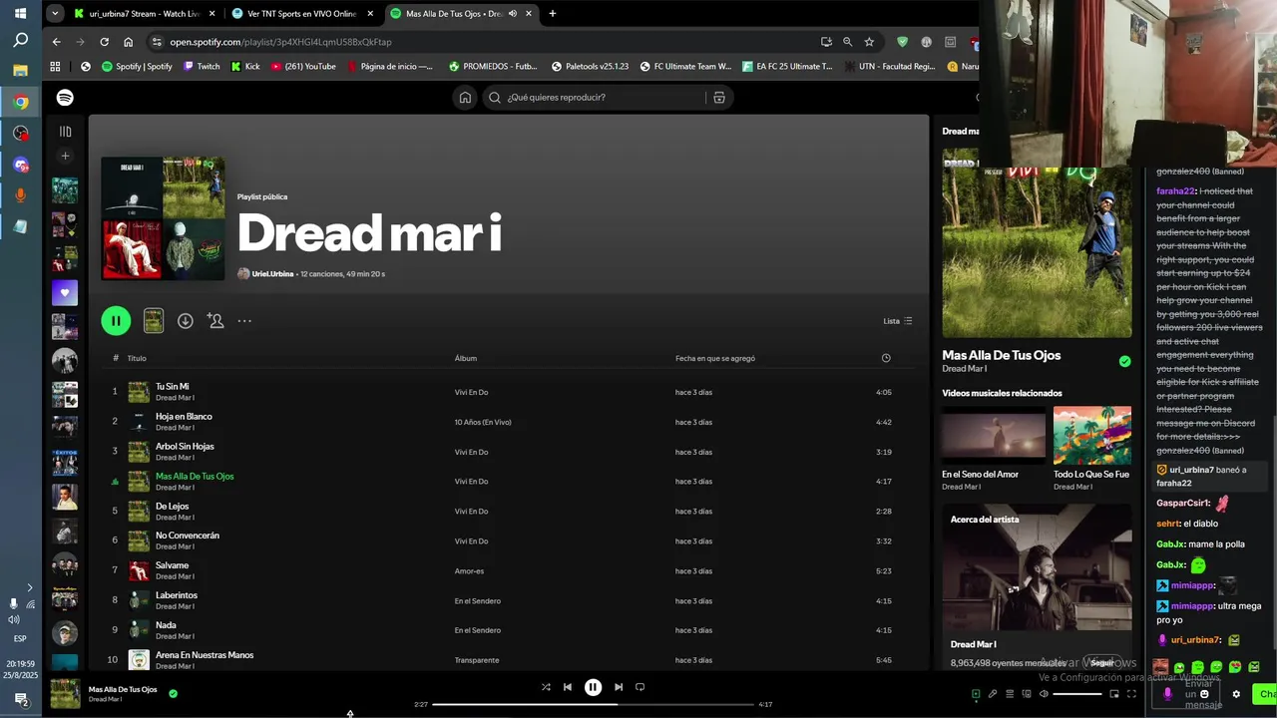Click the Spotify address bar URL
The height and width of the screenshot is (718, 1277).
click(x=280, y=42)
